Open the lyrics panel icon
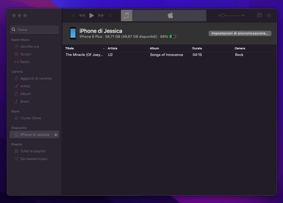The width and height of the screenshot is (283, 203). tap(259, 15)
